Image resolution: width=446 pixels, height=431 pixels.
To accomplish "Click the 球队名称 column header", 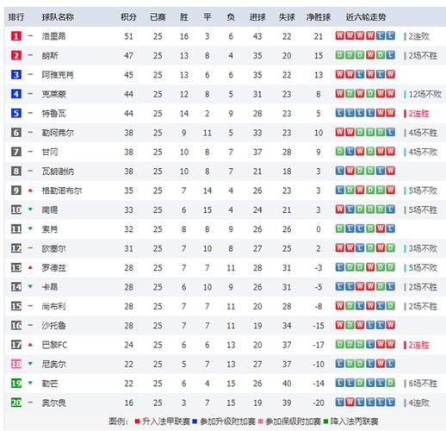I will click(x=58, y=17).
